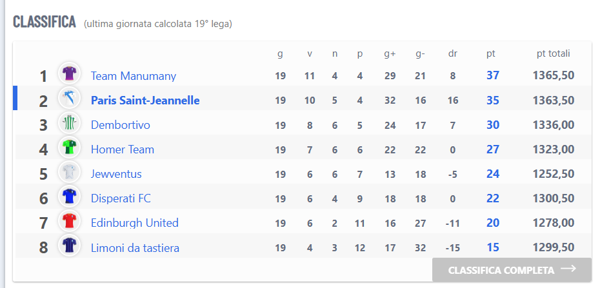Open the Team Manumany team link
The width and height of the screenshot is (600, 288).
coord(133,76)
